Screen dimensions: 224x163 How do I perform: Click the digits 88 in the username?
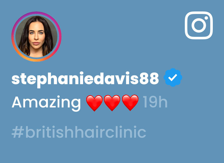[x=149, y=78]
